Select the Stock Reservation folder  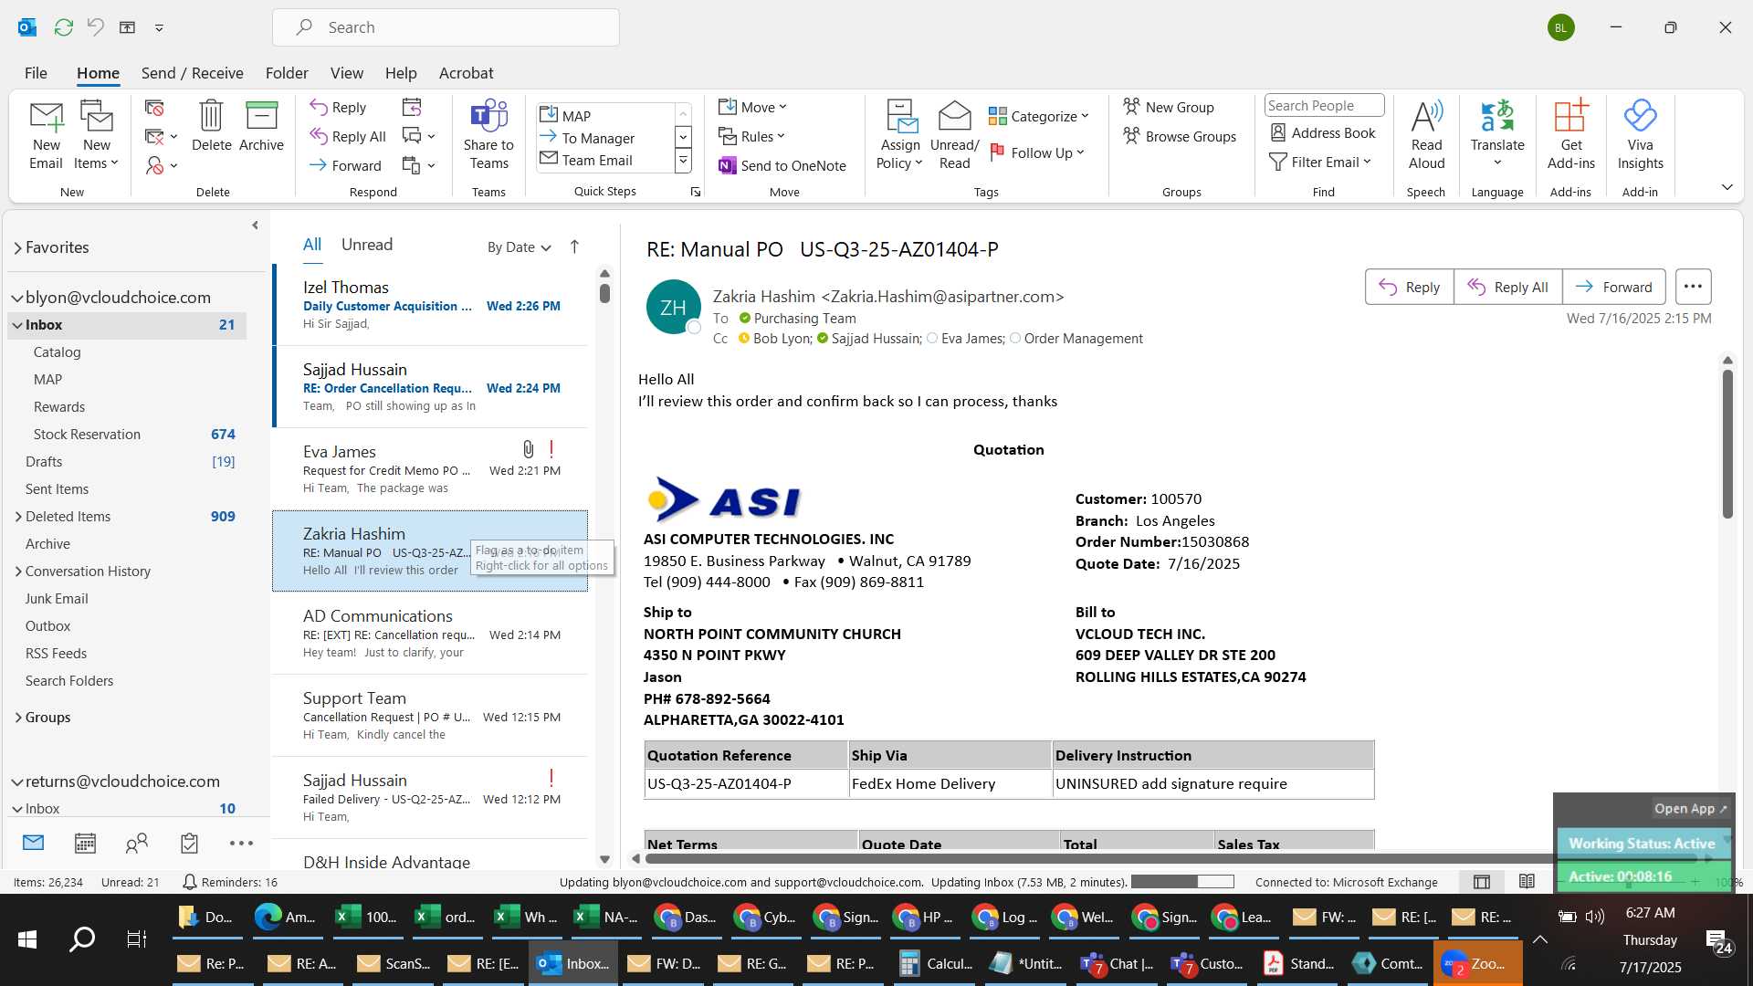[x=127, y=435]
